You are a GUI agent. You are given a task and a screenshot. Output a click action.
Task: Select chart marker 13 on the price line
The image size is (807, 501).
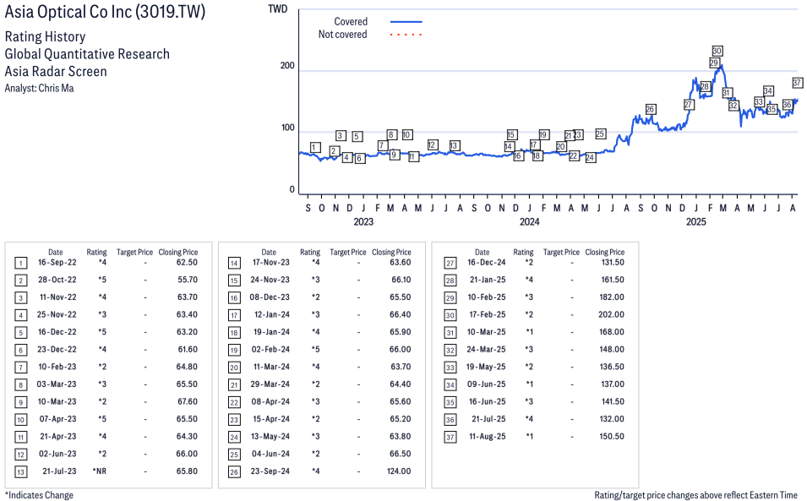[454, 145]
